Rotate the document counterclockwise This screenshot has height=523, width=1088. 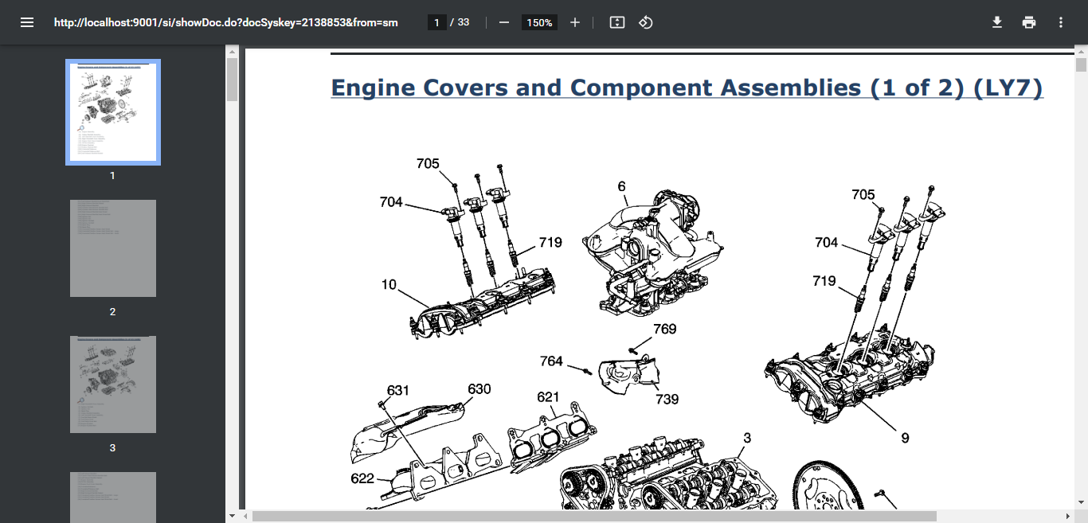646,22
